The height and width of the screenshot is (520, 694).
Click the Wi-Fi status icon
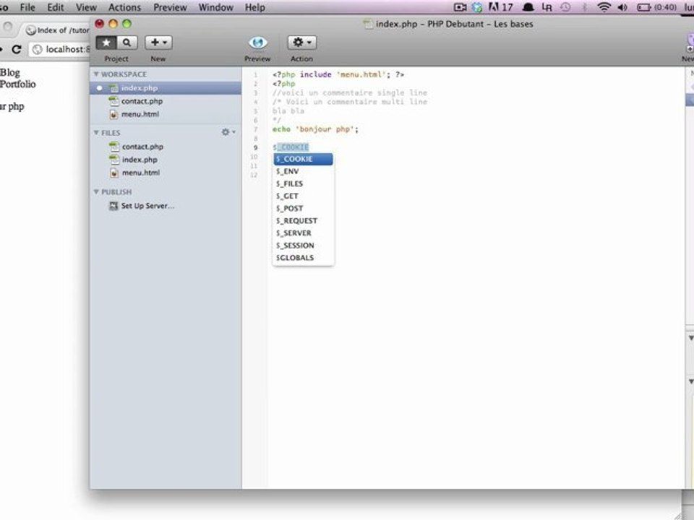point(604,7)
